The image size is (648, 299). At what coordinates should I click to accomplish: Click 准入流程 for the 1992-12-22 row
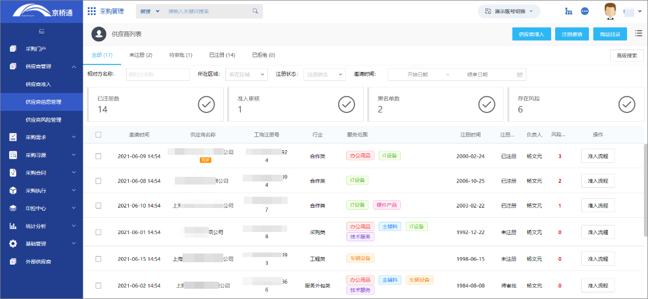tap(598, 232)
